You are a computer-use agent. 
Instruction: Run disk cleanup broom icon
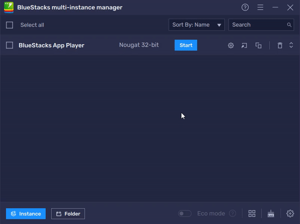click(271, 213)
